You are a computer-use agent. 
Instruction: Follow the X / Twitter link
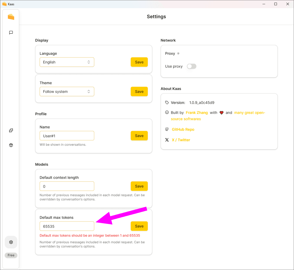[181, 140]
